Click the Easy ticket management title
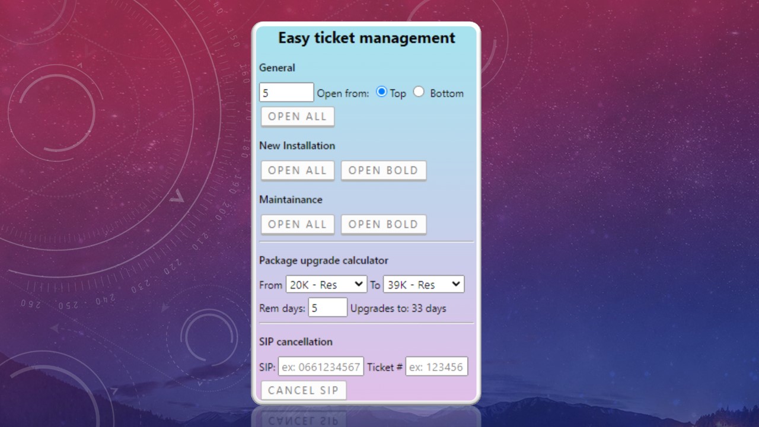The width and height of the screenshot is (759, 427). point(366,38)
